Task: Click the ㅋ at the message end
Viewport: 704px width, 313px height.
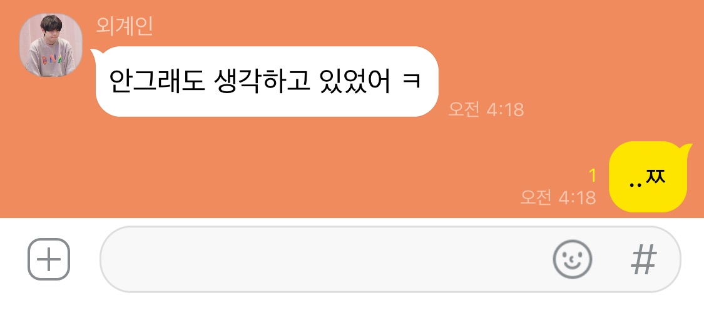Action: (x=411, y=82)
